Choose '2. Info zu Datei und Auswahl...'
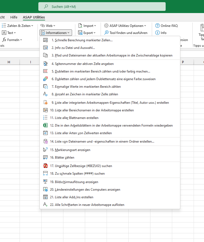Viewport: 204px width, 242px height. (x=110, y=48)
